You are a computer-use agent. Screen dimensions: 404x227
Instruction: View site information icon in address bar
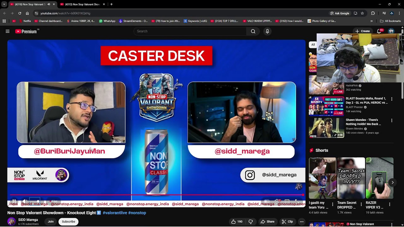(36, 13)
